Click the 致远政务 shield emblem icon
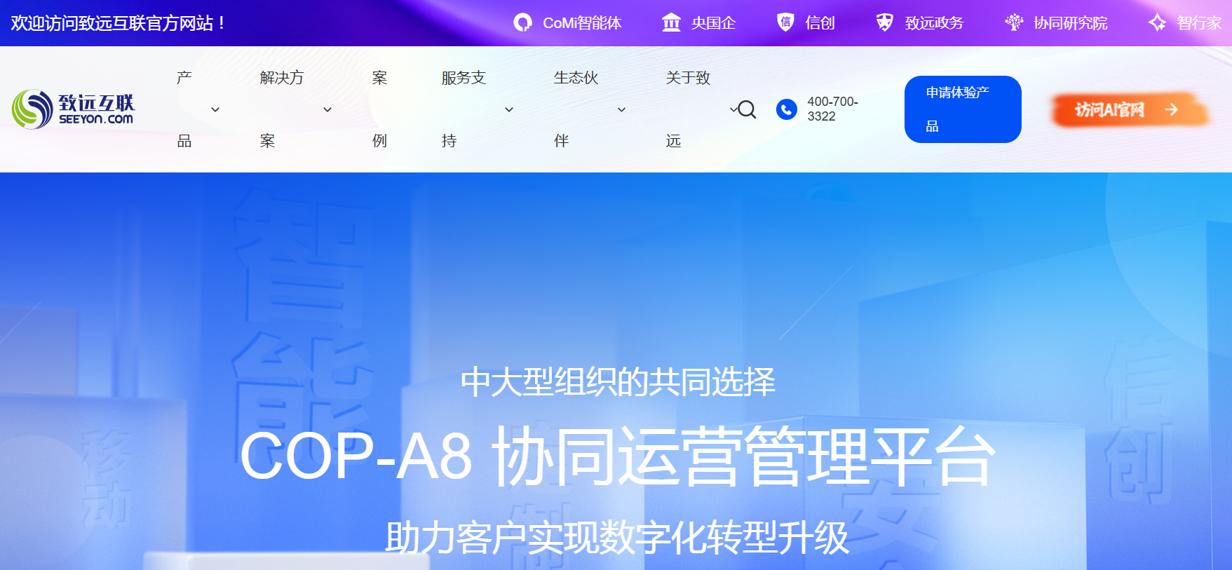Image resolution: width=1232 pixels, height=570 pixels. (885, 23)
